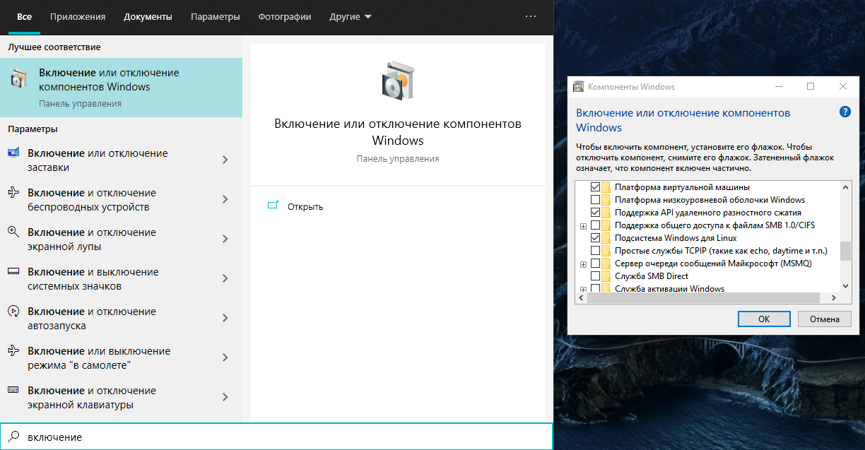The image size is (865, 450).
Task: Click the magnifier icon beside экранной лупы
Action: [x=13, y=232]
